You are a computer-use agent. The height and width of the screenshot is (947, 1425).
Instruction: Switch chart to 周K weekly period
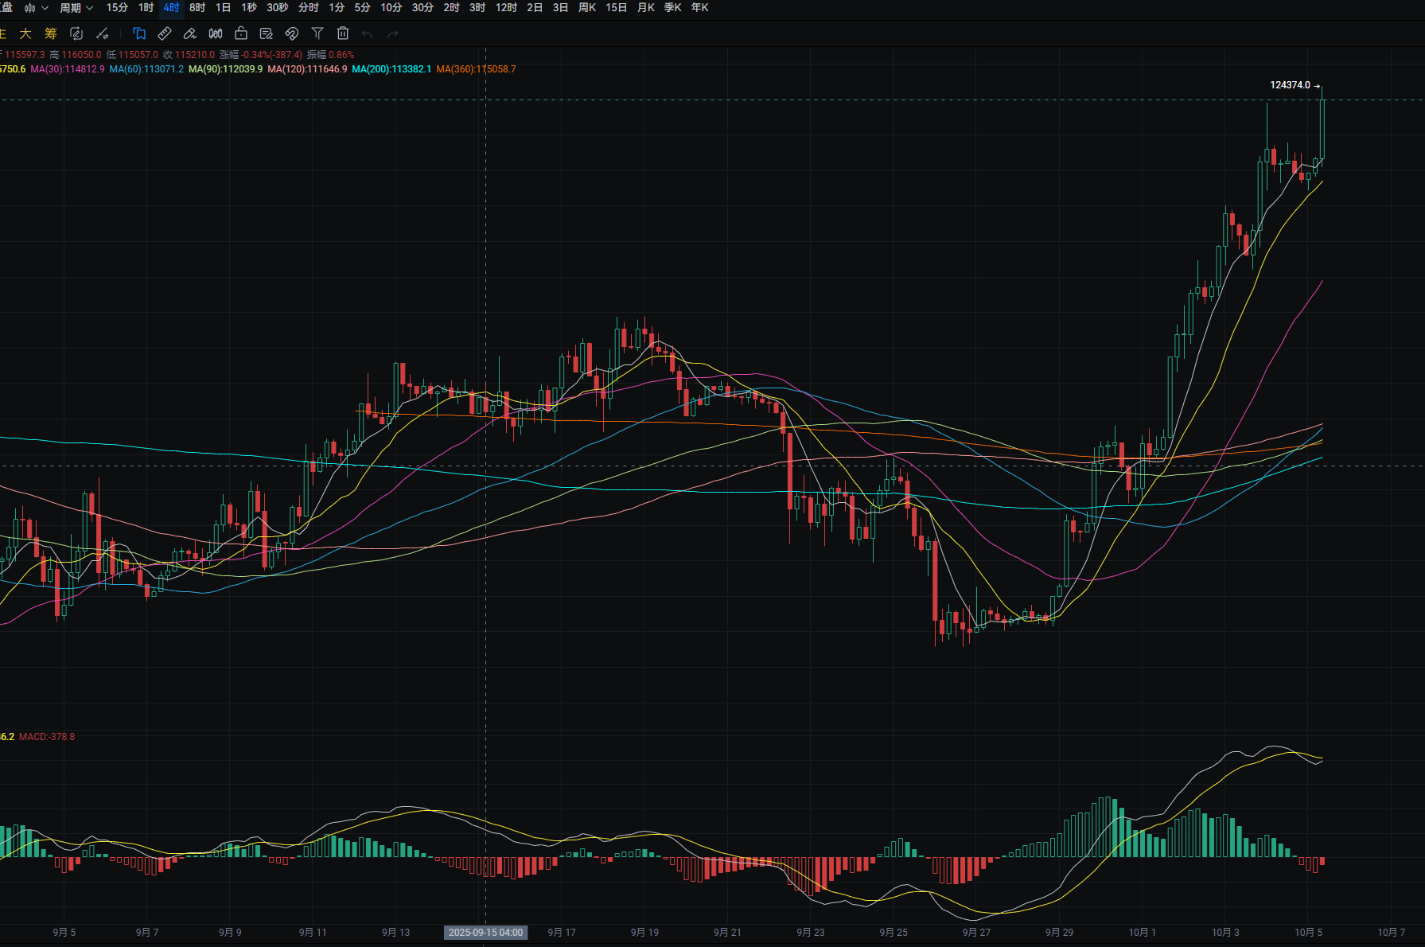587,8
